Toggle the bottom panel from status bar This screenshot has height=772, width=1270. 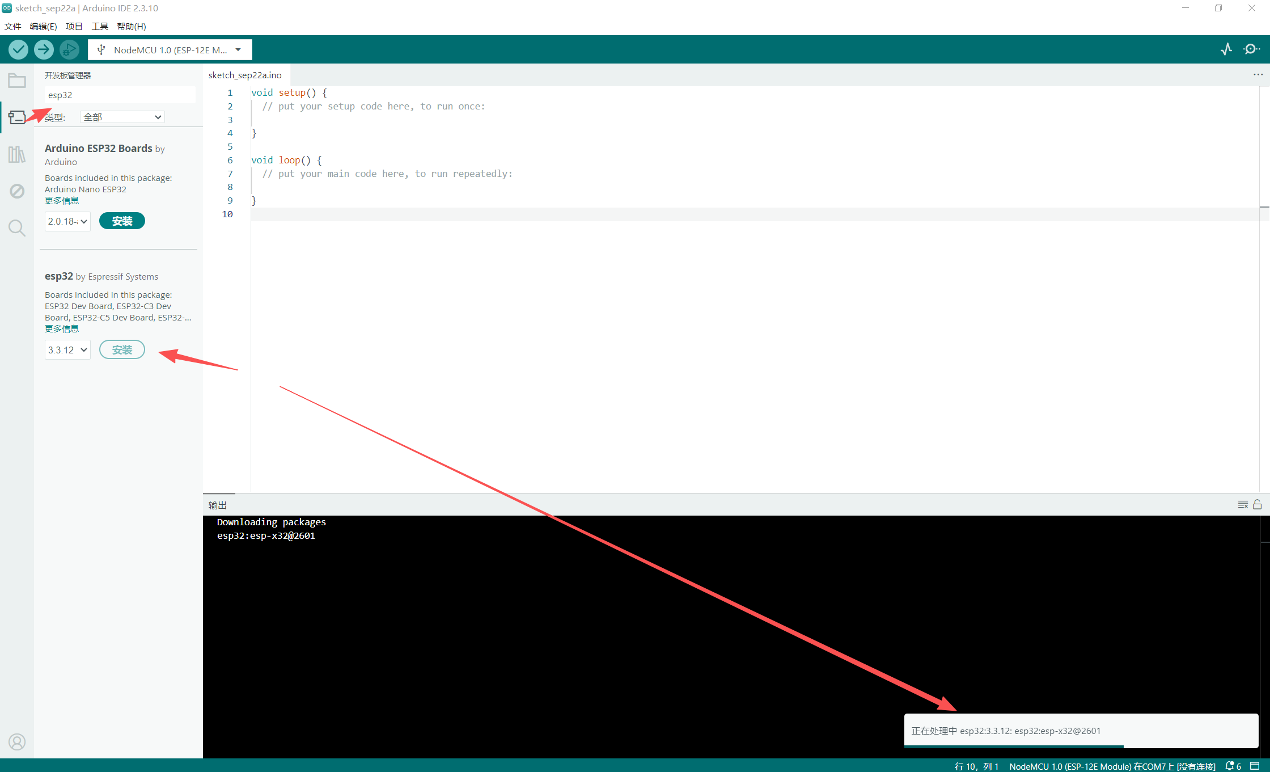pos(1255,766)
